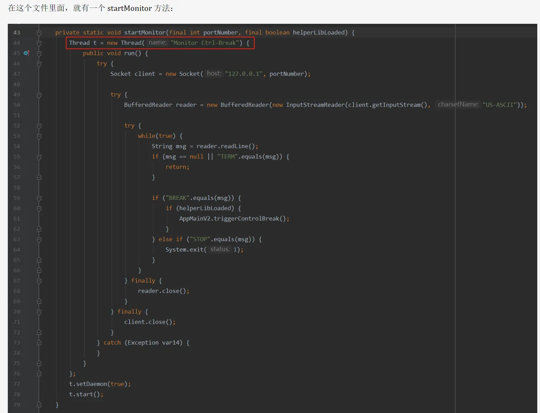Click the "host:" parameter hint

[214, 73]
